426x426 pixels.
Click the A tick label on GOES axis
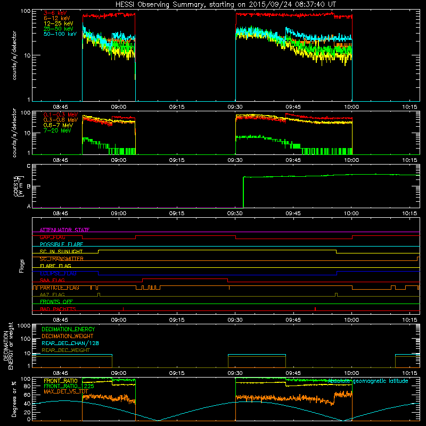[x=29, y=206]
